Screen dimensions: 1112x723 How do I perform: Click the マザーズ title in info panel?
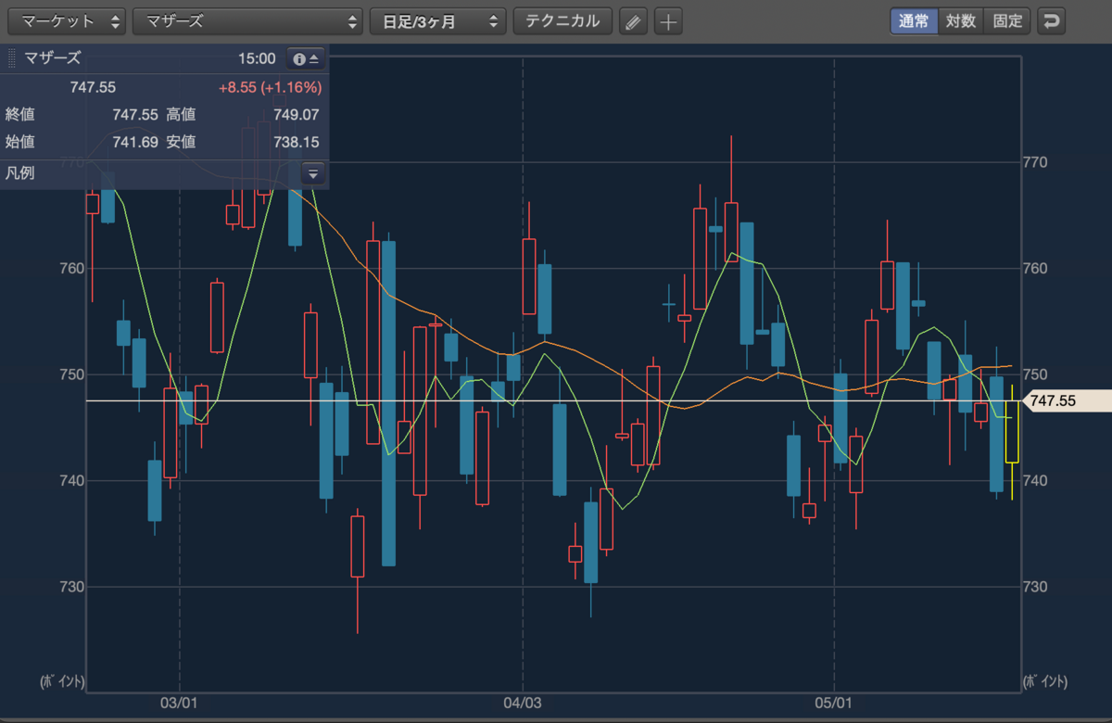pos(51,58)
